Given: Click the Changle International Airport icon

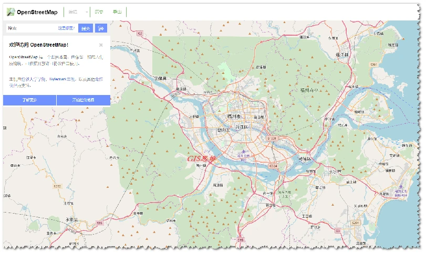Looking at the screenshot, I should pyautogui.click(x=400, y=187).
